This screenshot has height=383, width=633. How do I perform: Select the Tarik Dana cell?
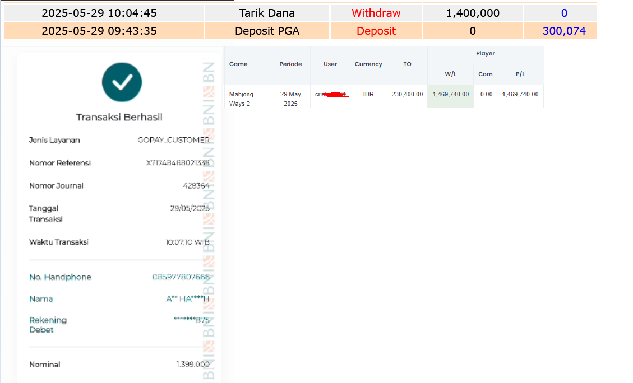click(267, 13)
